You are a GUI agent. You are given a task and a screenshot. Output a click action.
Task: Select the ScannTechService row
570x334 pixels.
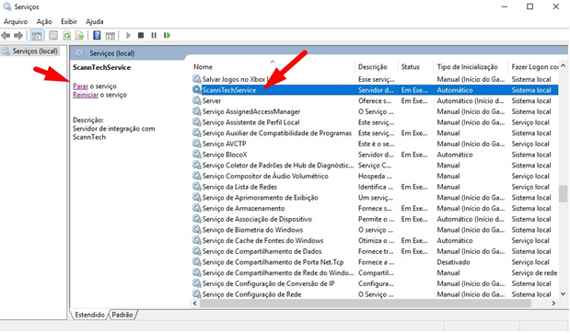click(375, 90)
